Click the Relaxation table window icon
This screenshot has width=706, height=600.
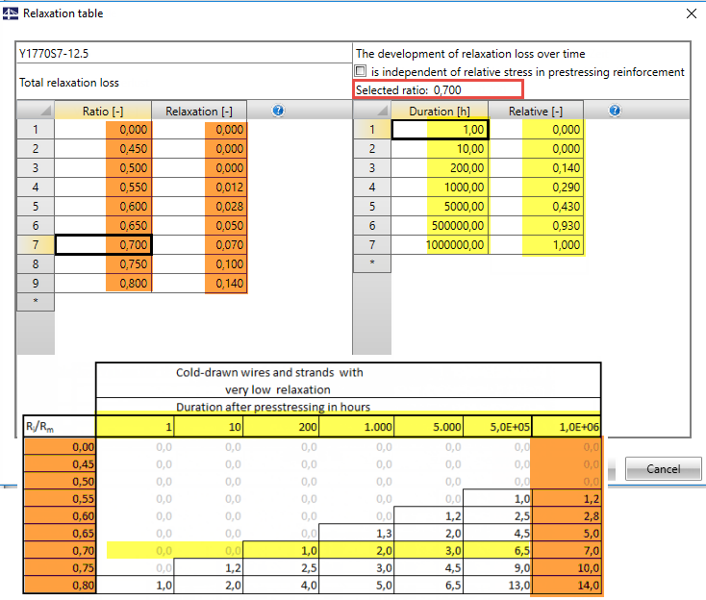click(x=11, y=14)
